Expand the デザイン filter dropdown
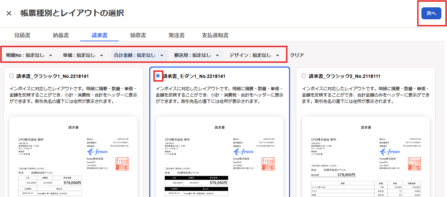The height and width of the screenshot is (197, 447). click(x=254, y=55)
